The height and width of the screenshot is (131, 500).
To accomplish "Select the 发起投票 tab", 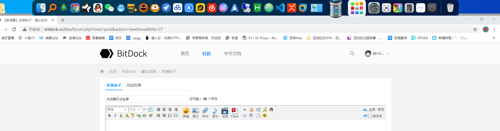I will [134, 85].
